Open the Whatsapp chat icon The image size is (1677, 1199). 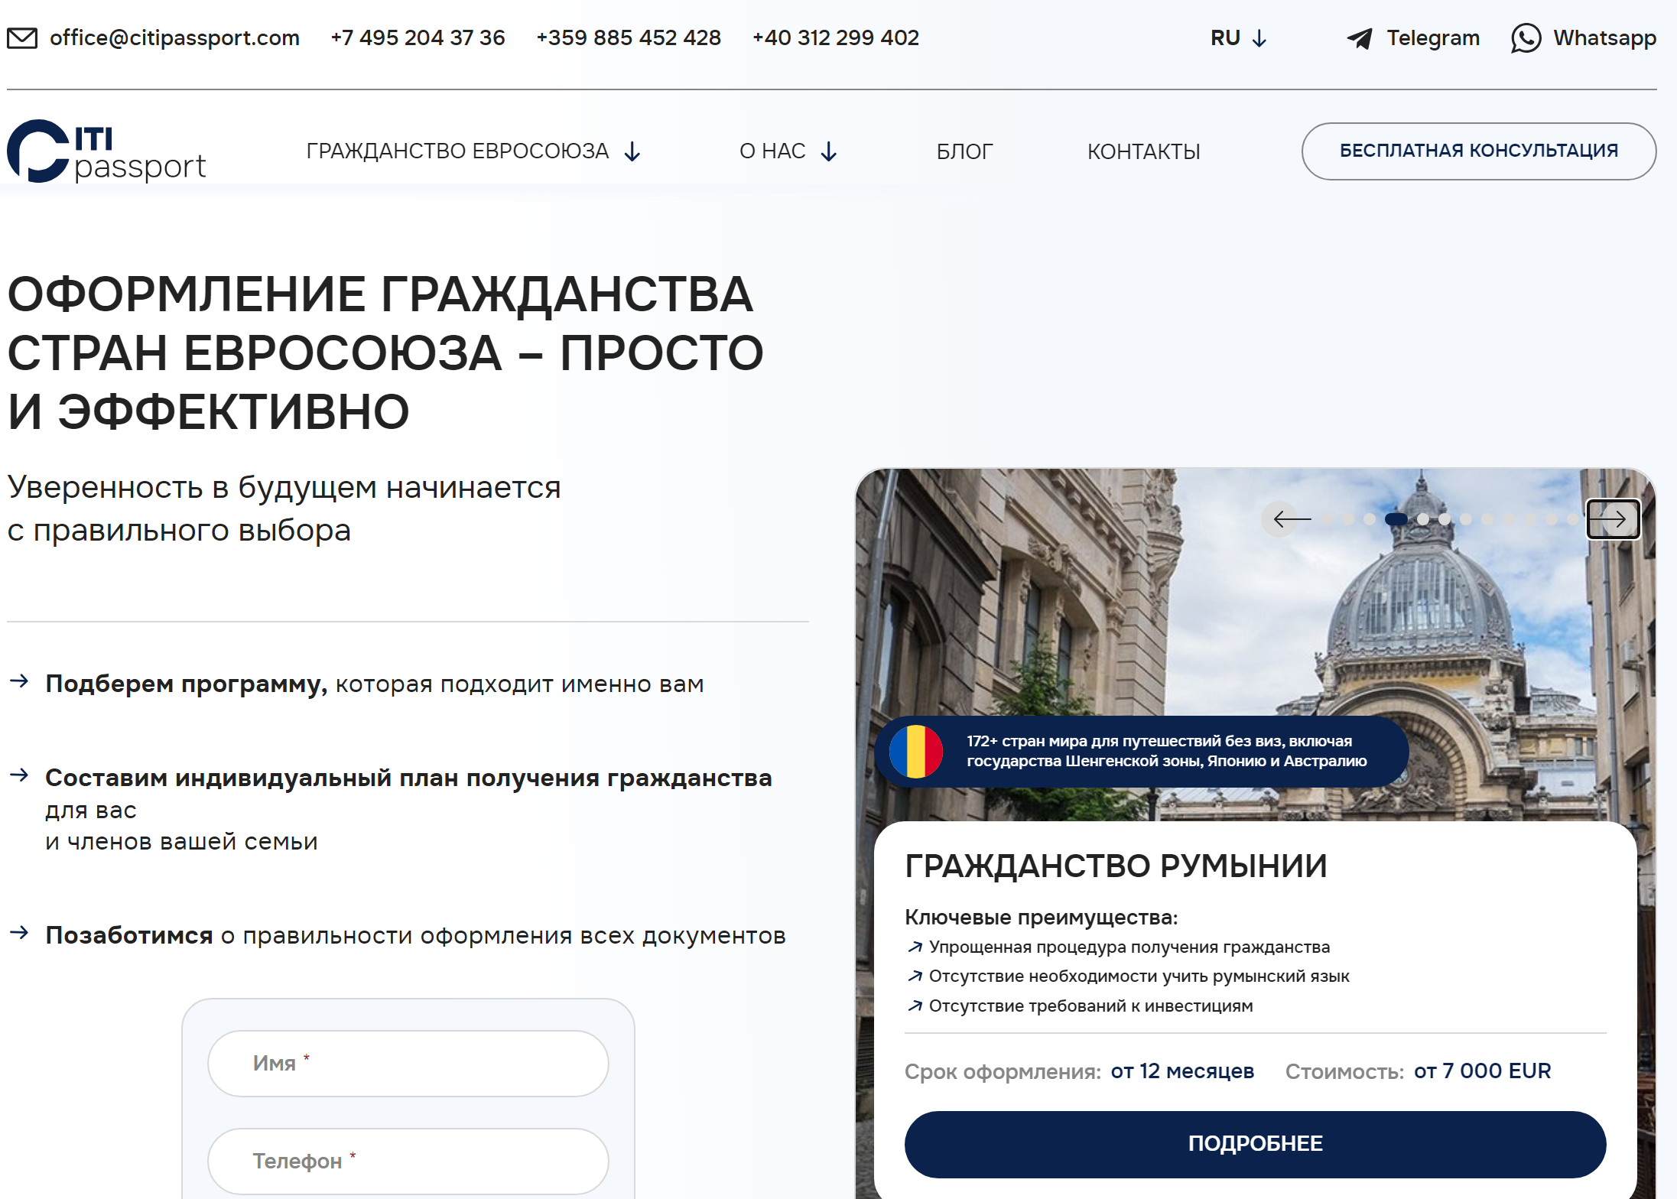[x=1526, y=38]
